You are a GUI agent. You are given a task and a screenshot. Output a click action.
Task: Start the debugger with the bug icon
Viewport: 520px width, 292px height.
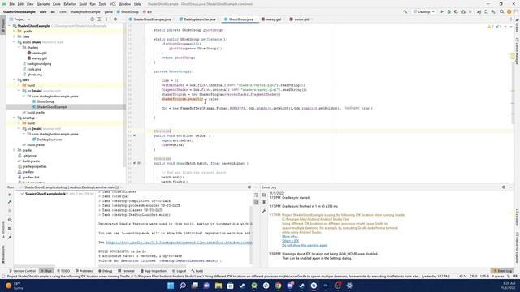pyautogui.click(x=448, y=11)
